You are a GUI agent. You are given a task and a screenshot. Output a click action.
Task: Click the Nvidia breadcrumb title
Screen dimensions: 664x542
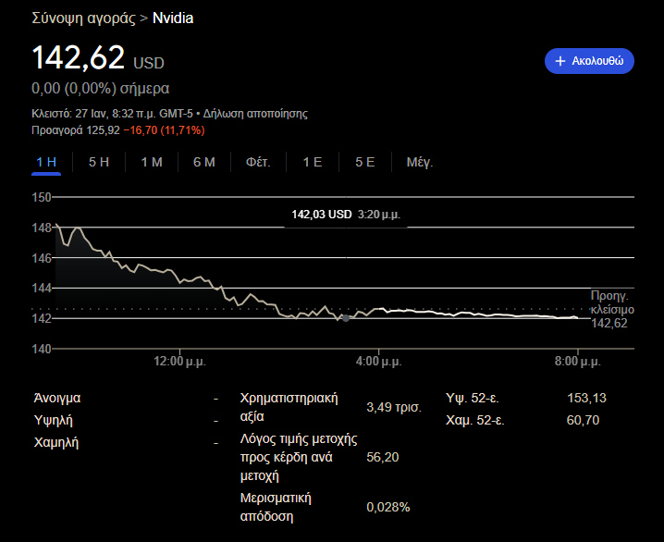tap(173, 18)
